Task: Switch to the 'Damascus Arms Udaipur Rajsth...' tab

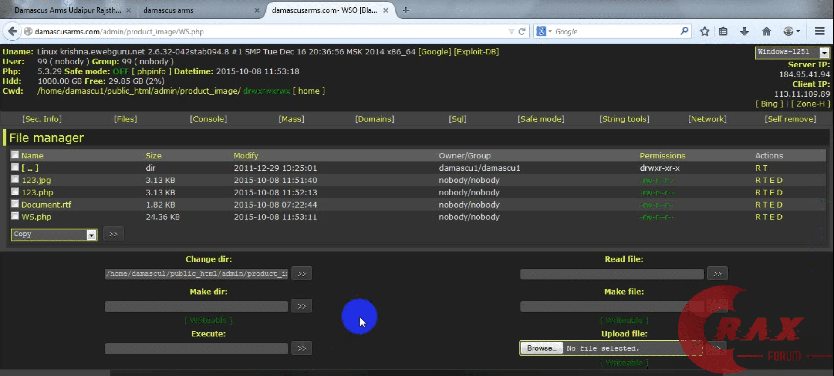Action: [x=68, y=10]
